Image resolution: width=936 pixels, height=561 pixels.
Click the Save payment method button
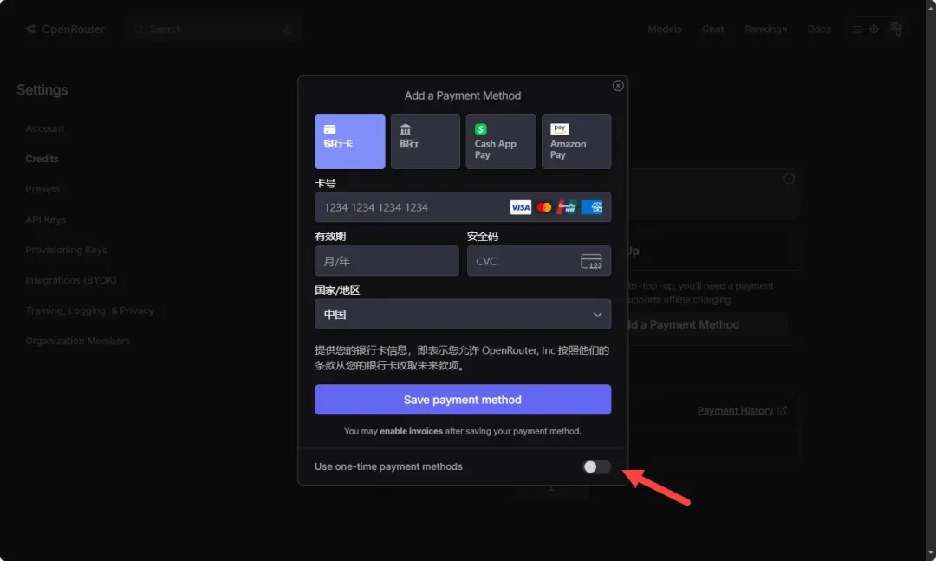click(462, 400)
